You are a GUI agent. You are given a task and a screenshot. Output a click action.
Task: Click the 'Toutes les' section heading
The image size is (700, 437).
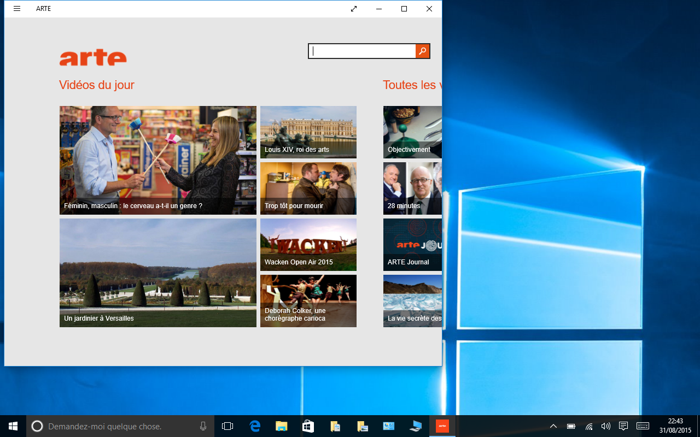(x=412, y=85)
